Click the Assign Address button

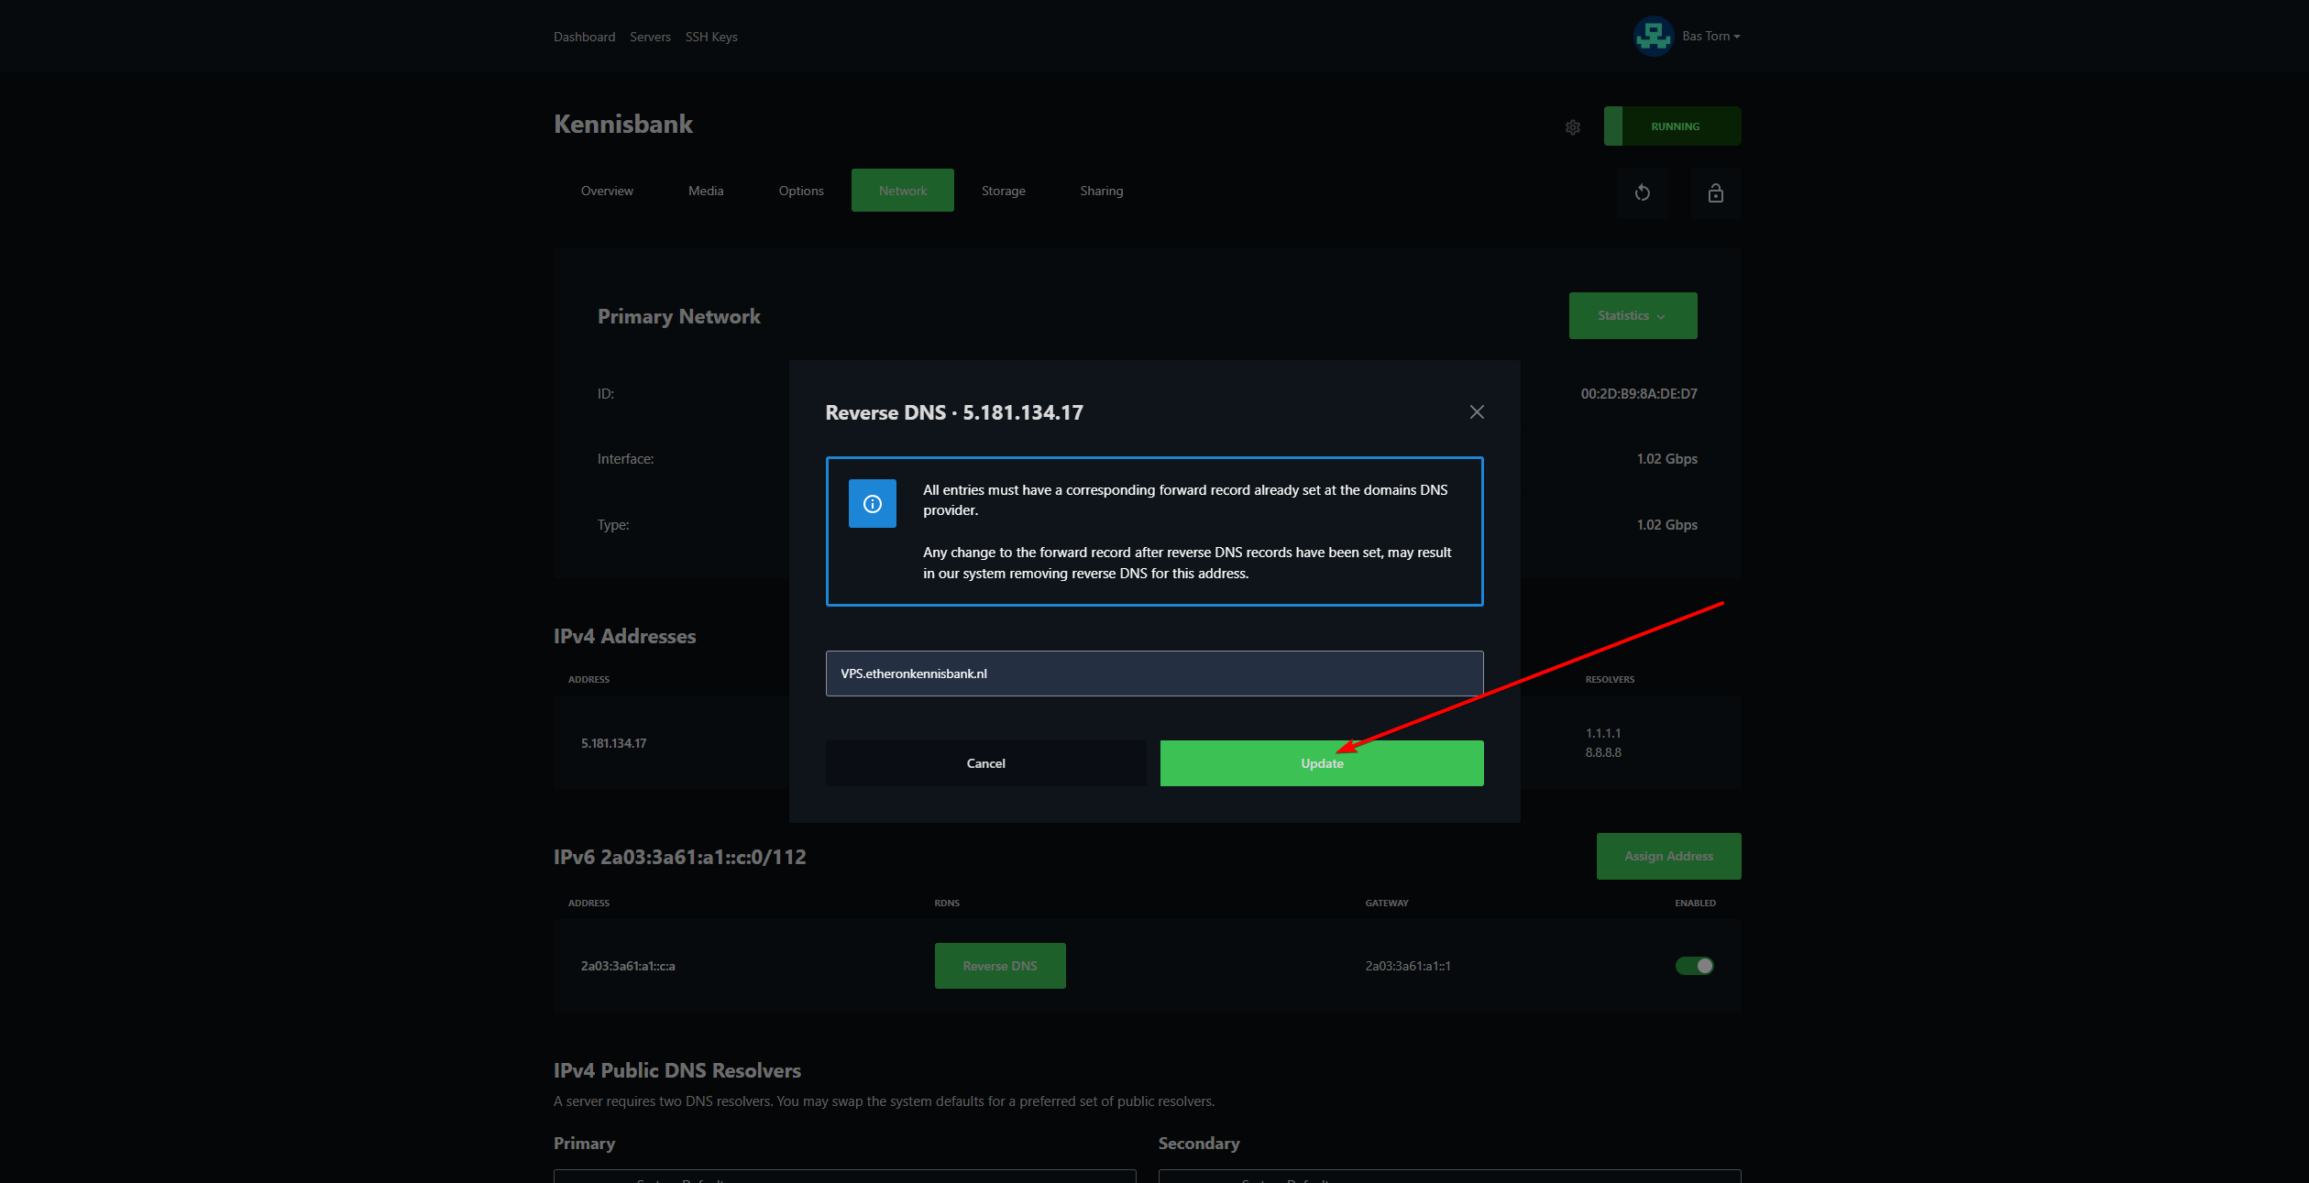click(x=1668, y=856)
